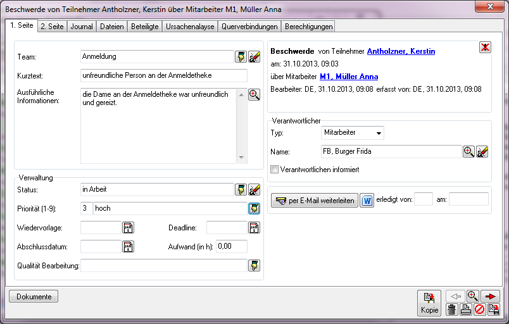Click per E-Mail weiterleiten button
The image size is (509, 324).
[314, 201]
